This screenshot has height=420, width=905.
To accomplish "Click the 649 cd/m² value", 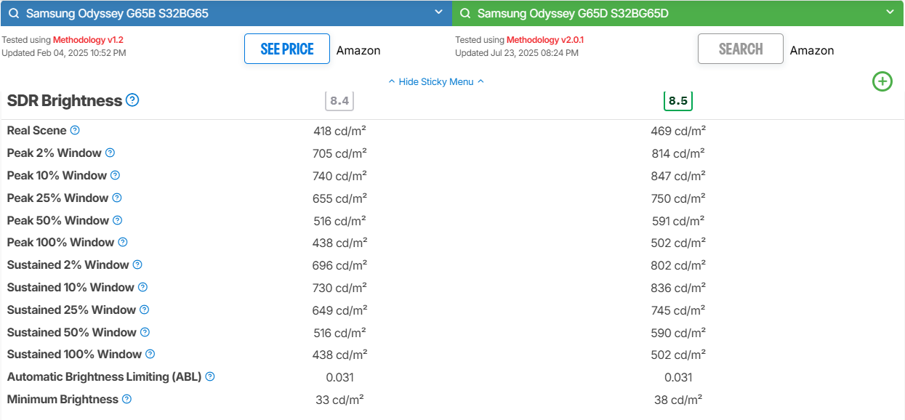I will [339, 310].
